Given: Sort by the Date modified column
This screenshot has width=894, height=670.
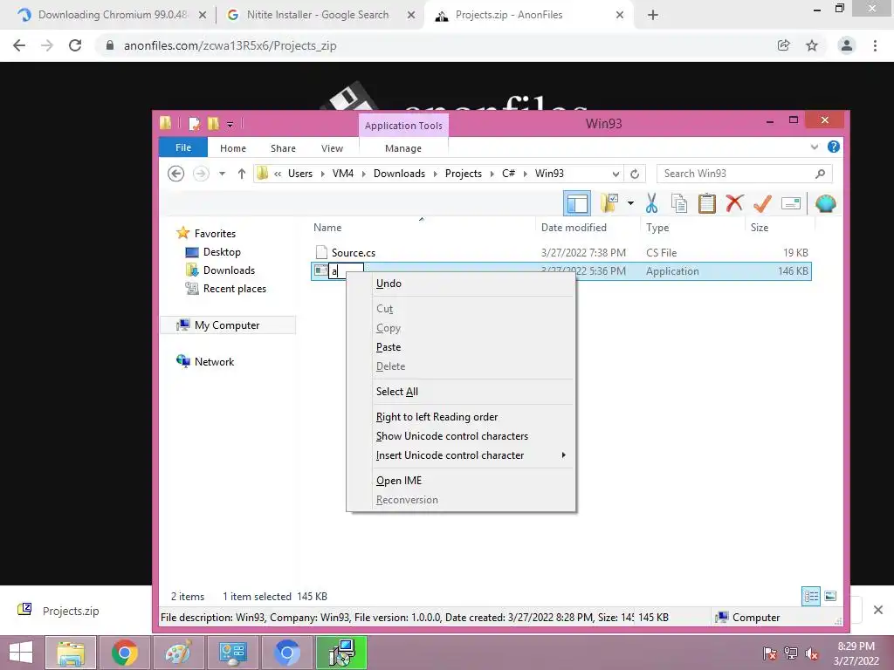Looking at the screenshot, I should pos(574,228).
